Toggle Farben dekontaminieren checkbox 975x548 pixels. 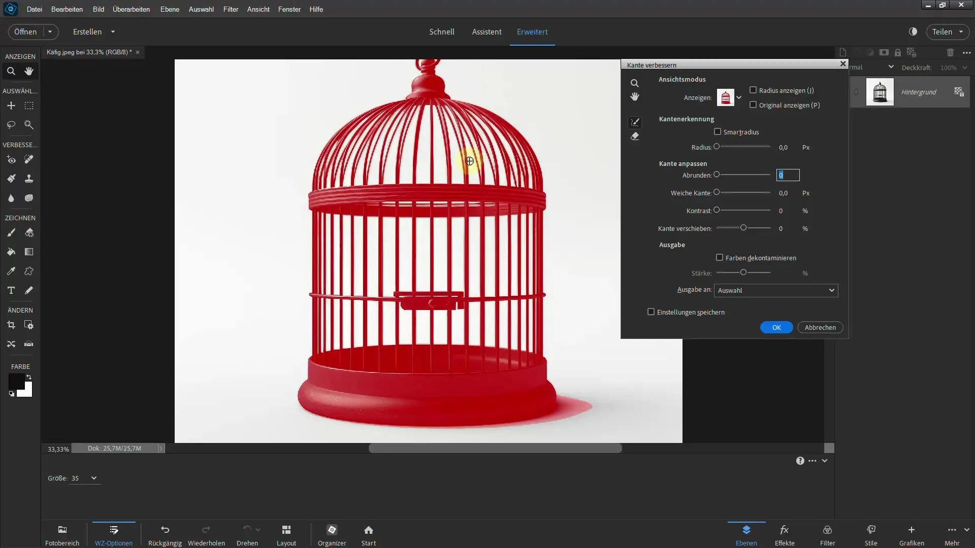(721, 258)
